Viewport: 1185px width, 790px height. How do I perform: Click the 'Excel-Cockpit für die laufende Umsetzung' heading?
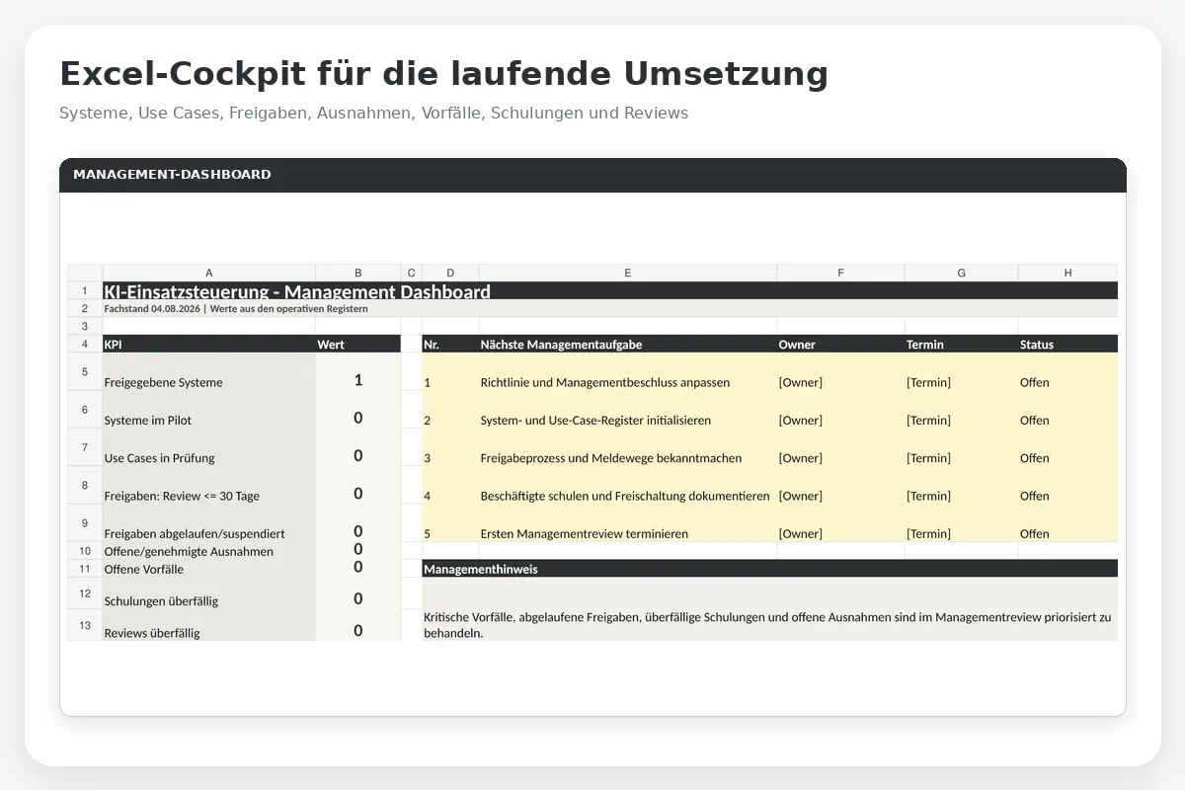pyautogui.click(x=443, y=74)
